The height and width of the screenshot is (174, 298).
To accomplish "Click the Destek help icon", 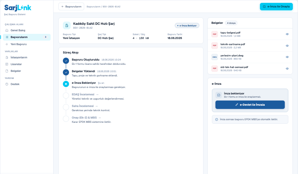I will click(7, 84).
